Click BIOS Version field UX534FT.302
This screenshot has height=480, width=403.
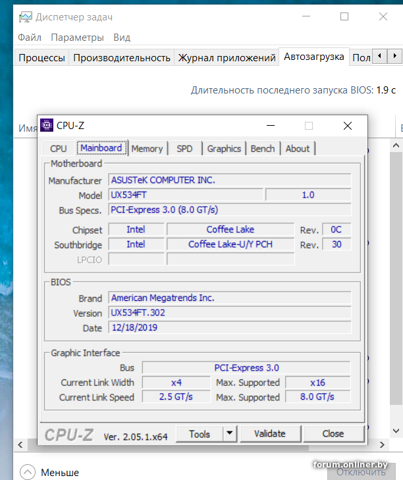point(230,313)
